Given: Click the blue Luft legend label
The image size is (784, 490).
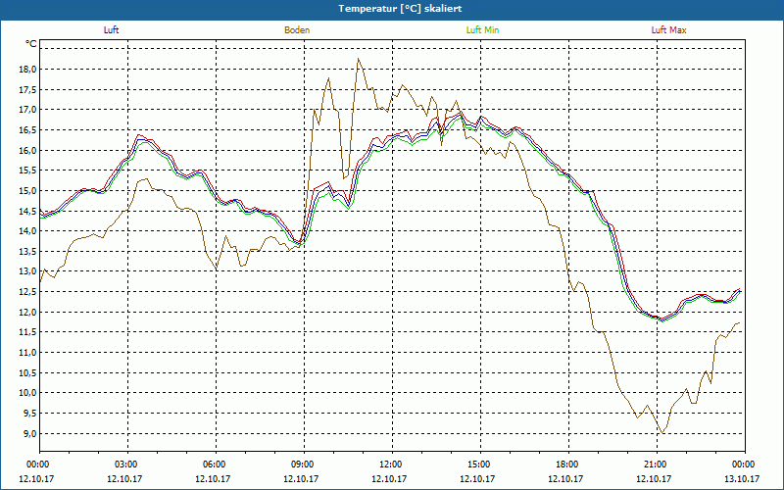Looking at the screenshot, I should [111, 30].
